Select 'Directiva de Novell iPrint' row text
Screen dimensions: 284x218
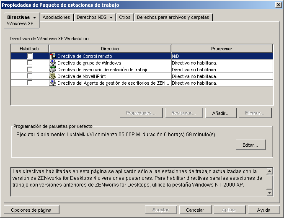(x=82, y=76)
